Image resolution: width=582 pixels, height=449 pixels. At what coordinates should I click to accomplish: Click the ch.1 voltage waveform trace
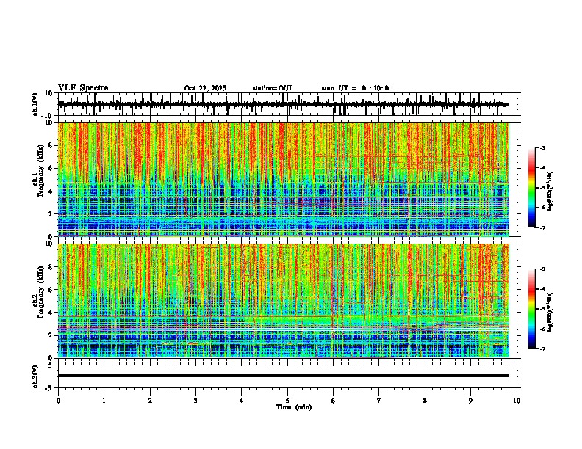(x=283, y=104)
